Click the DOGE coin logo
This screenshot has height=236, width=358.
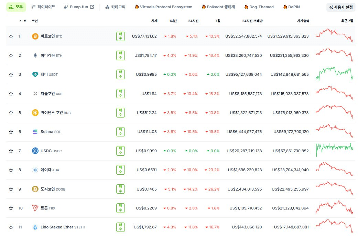tap(35, 189)
